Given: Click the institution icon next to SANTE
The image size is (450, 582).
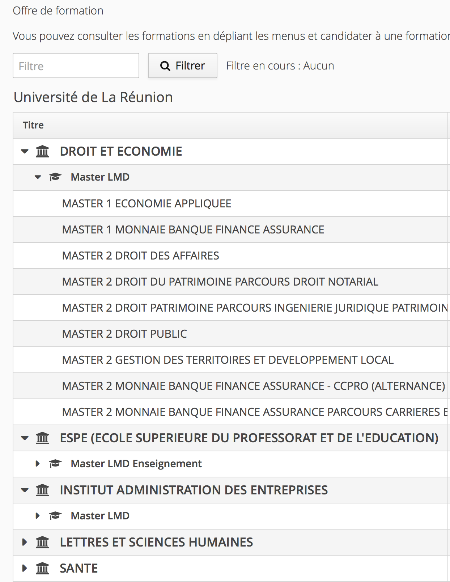Looking at the screenshot, I should pos(42,568).
